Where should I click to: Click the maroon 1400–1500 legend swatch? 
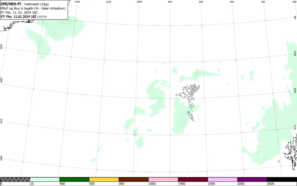click(x=193, y=179)
